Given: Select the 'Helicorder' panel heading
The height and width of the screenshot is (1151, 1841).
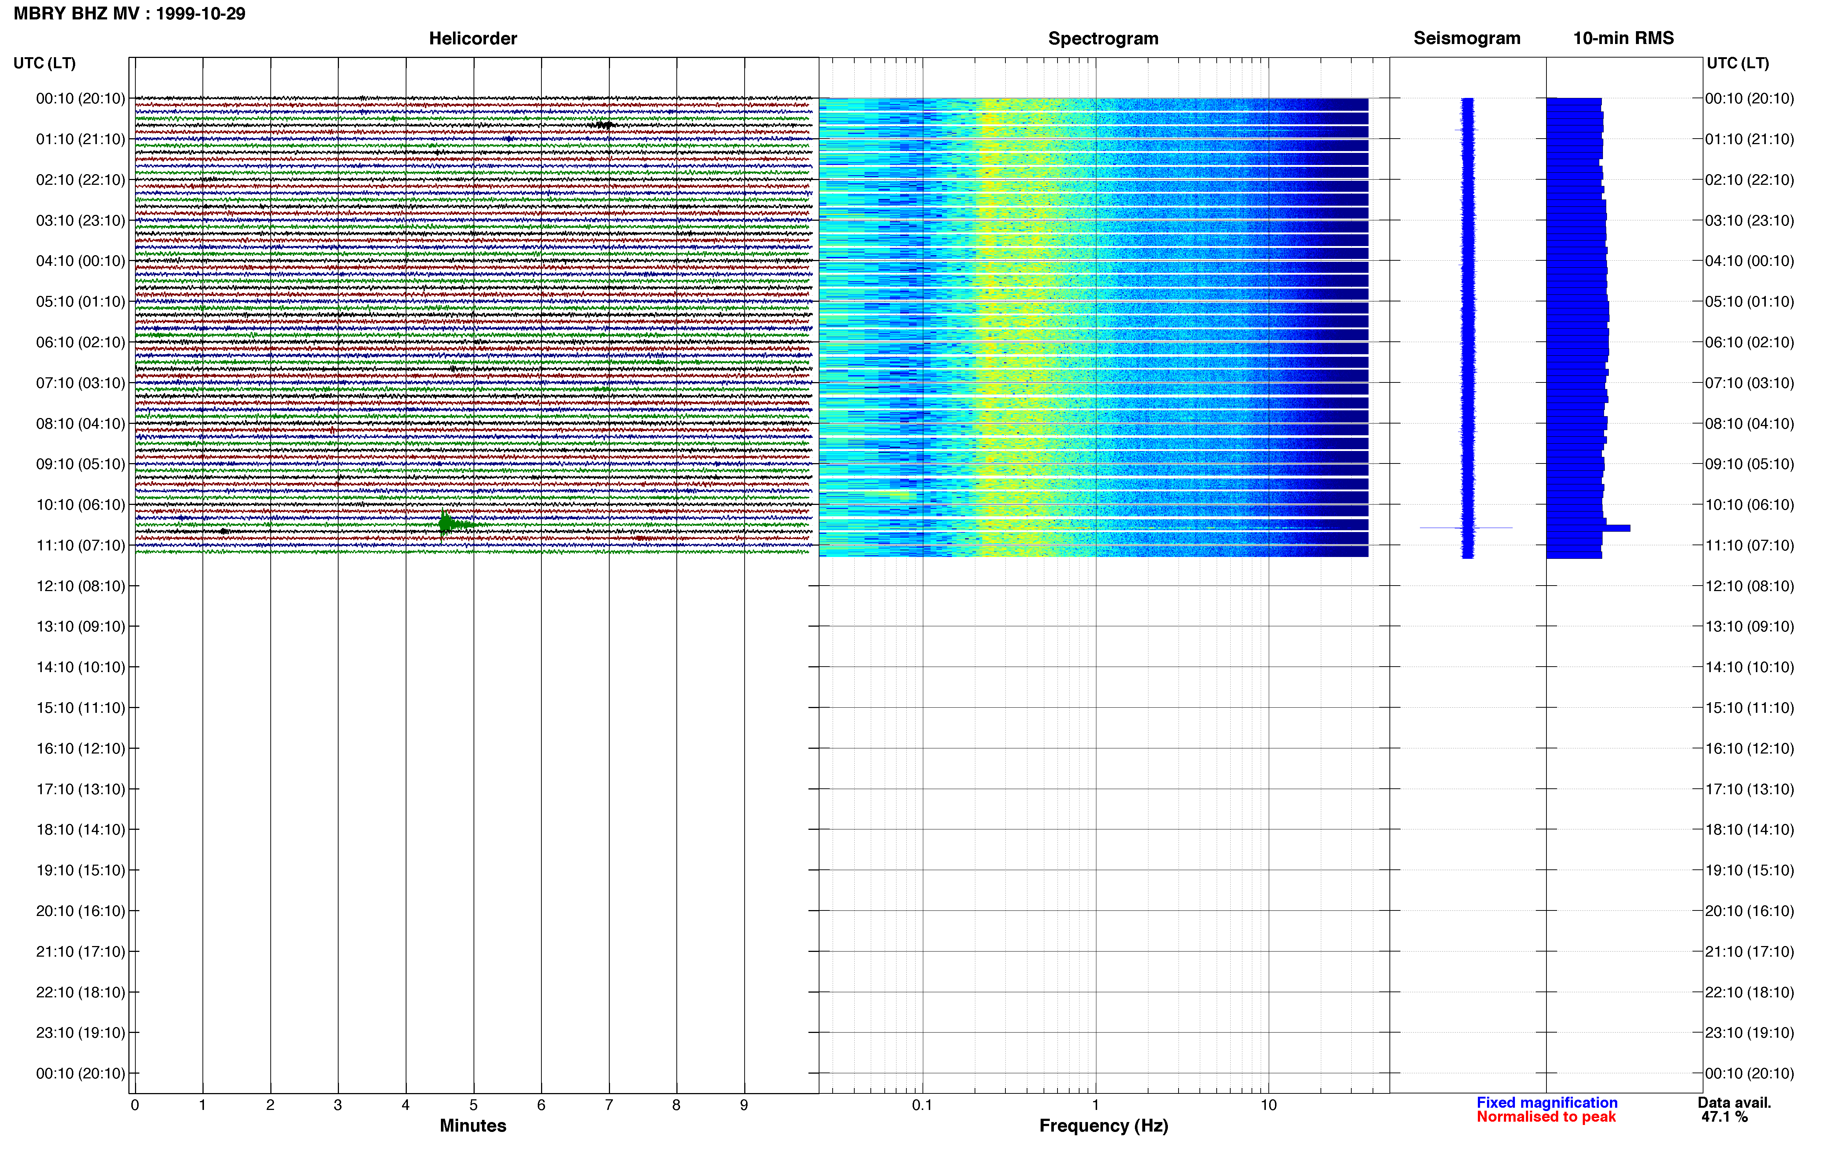Looking at the screenshot, I should (473, 38).
